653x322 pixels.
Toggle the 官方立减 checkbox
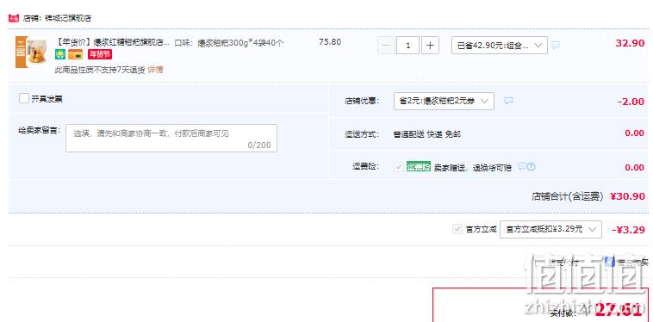point(457,229)
